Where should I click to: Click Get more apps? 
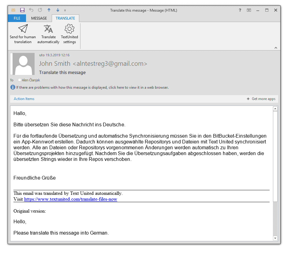[x=261, y=99]
